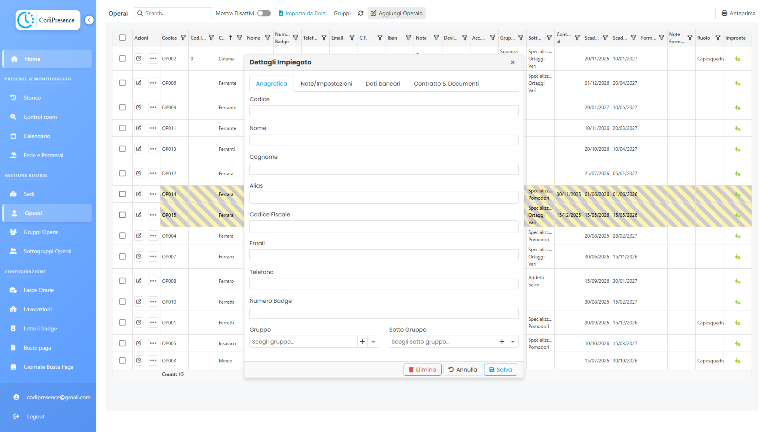
Task: Open the Contratto & Documenti tab
Action: [446, 84]
